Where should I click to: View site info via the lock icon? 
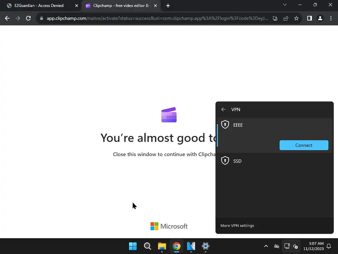(42, 19)
